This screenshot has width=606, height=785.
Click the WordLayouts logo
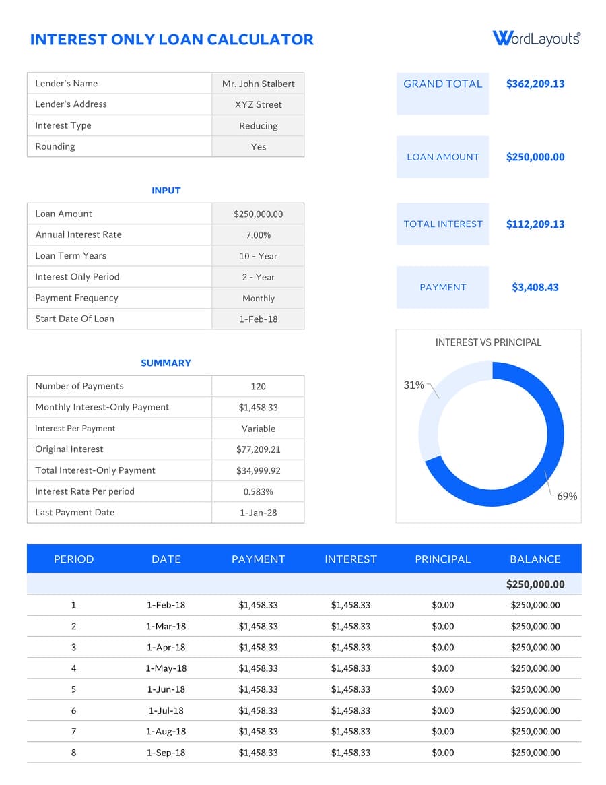pos(535,38)
